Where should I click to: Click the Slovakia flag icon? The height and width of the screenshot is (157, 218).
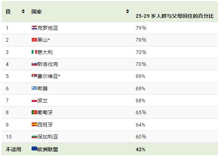[34, 64]
